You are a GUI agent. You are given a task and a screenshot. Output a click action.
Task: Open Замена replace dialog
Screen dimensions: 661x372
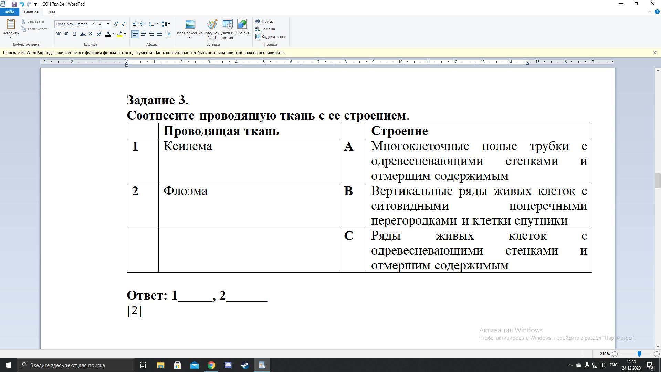coord(265,29)
